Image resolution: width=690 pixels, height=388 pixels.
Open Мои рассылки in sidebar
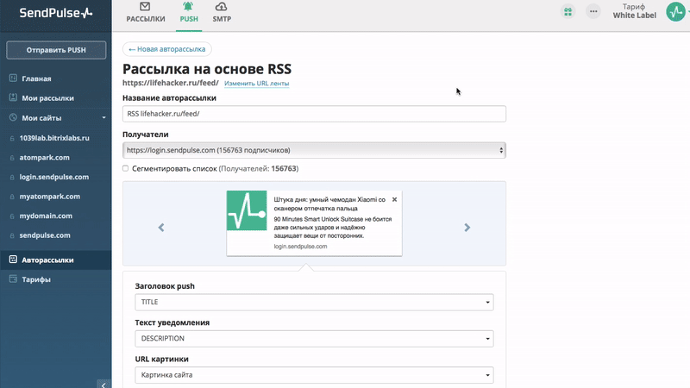tap(48, 98)
